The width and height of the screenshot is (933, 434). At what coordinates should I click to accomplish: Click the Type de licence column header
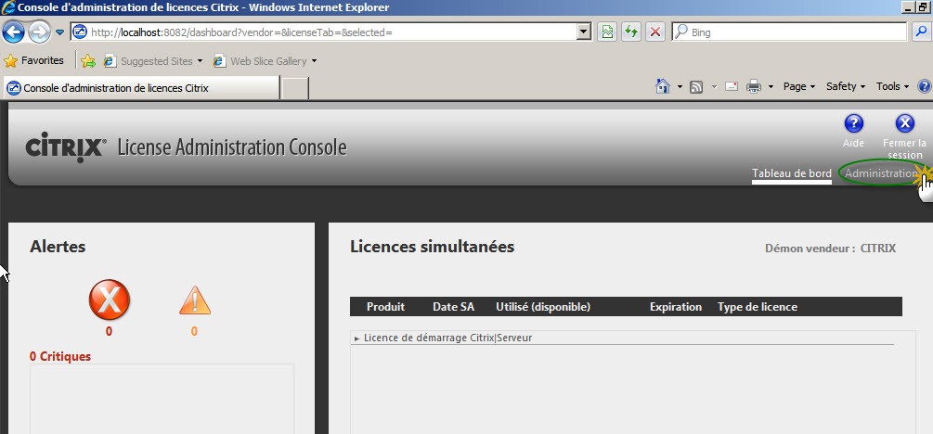point(758,307)
